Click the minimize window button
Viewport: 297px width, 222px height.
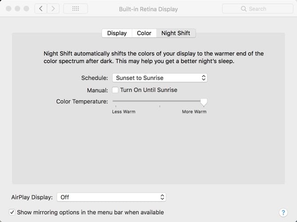tap(17, 9)
